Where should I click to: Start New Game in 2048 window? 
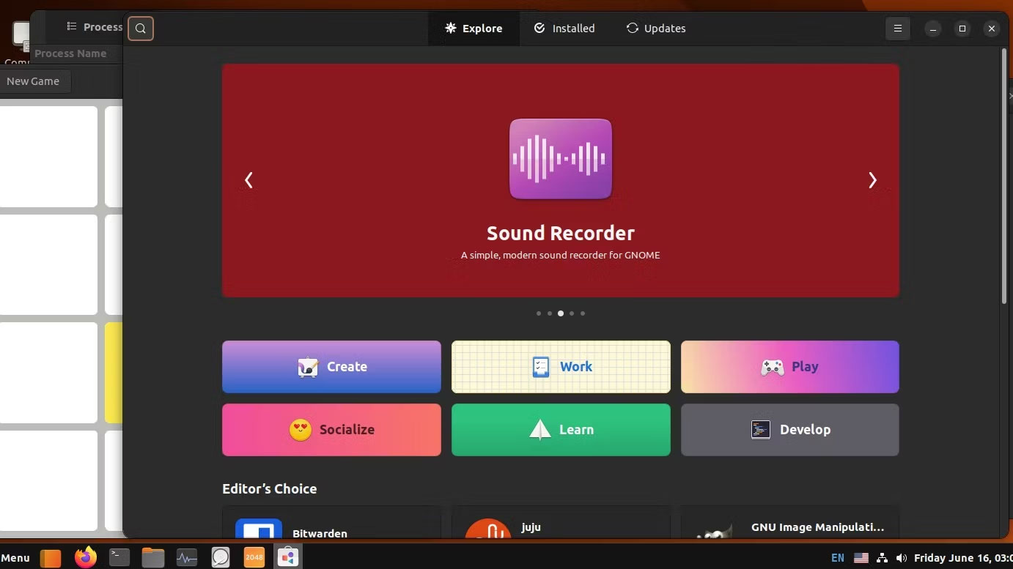[35, 81]
